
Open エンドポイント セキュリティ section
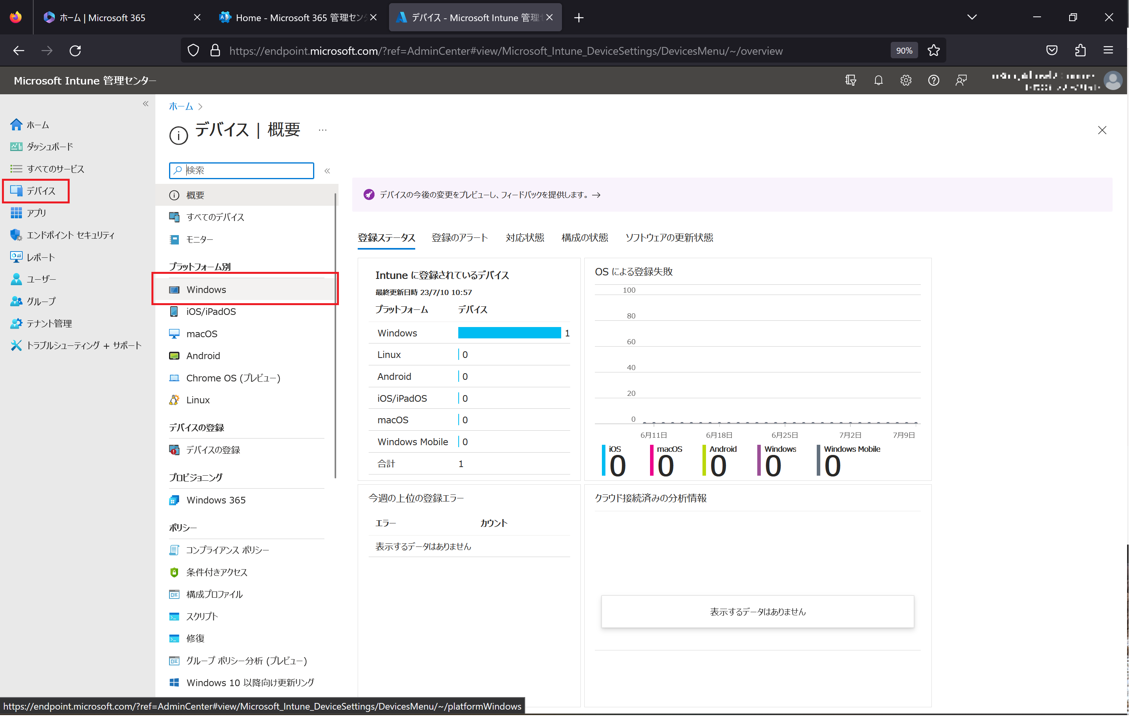pos(63,236)
